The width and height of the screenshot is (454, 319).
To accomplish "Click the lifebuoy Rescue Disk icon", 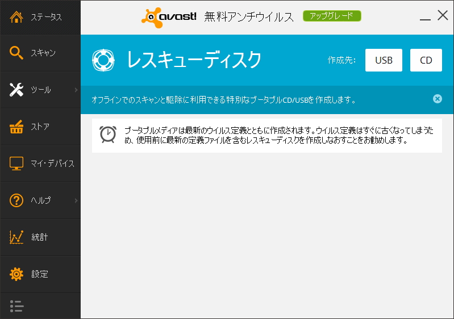I will [103, 60].
